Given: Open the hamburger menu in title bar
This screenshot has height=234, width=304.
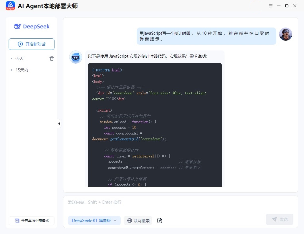Looking at the screenshot, I should [271, 6].
